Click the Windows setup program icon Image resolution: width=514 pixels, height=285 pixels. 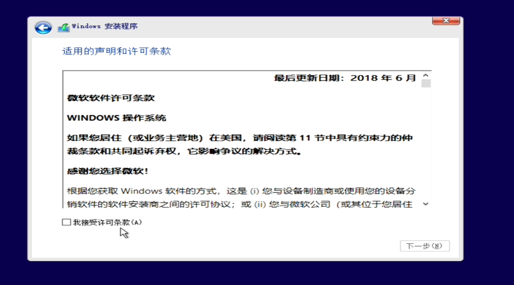pyautogui.click(x=63, y=28)
